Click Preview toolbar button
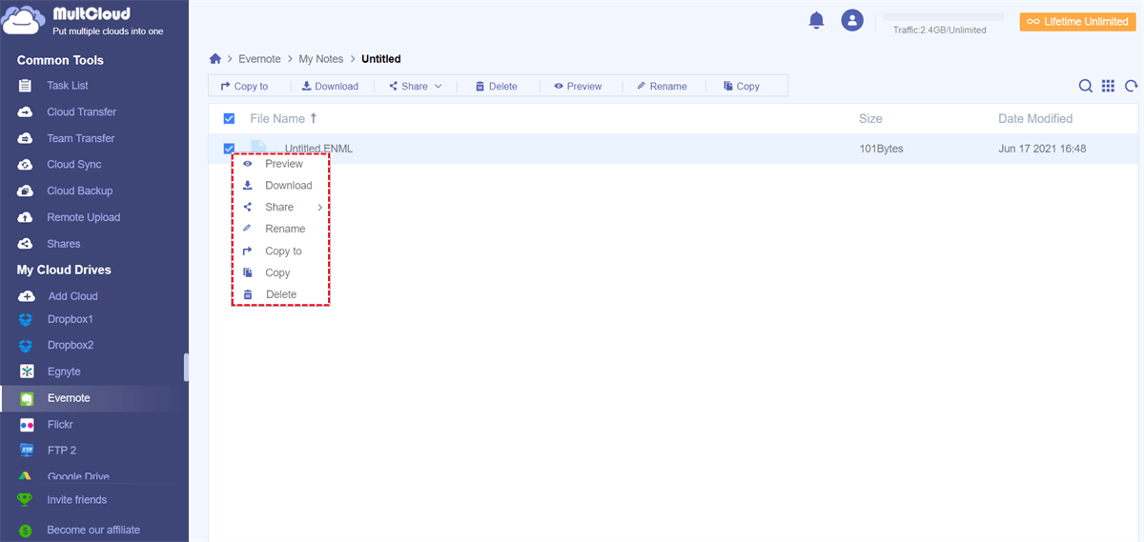Viewport: 1144px width, 542px height. [x=578, y=86]
